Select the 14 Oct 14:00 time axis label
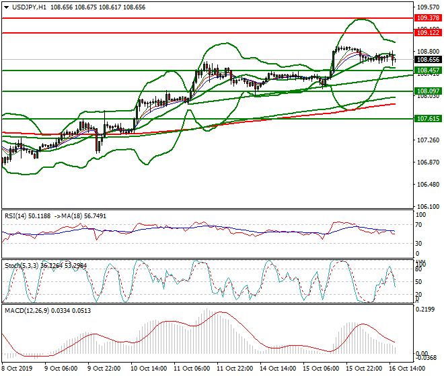Screen dimensions: 444x376 pos(278,369)
